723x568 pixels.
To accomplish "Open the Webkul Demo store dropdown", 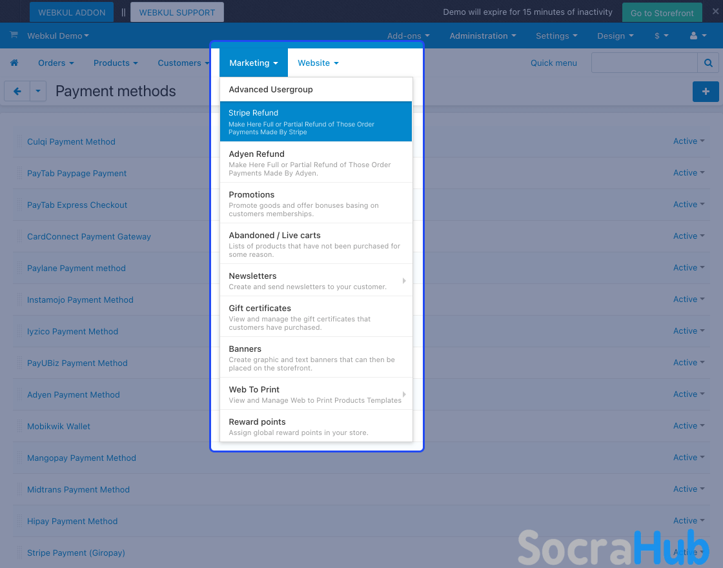I will (x=58, y=35).
